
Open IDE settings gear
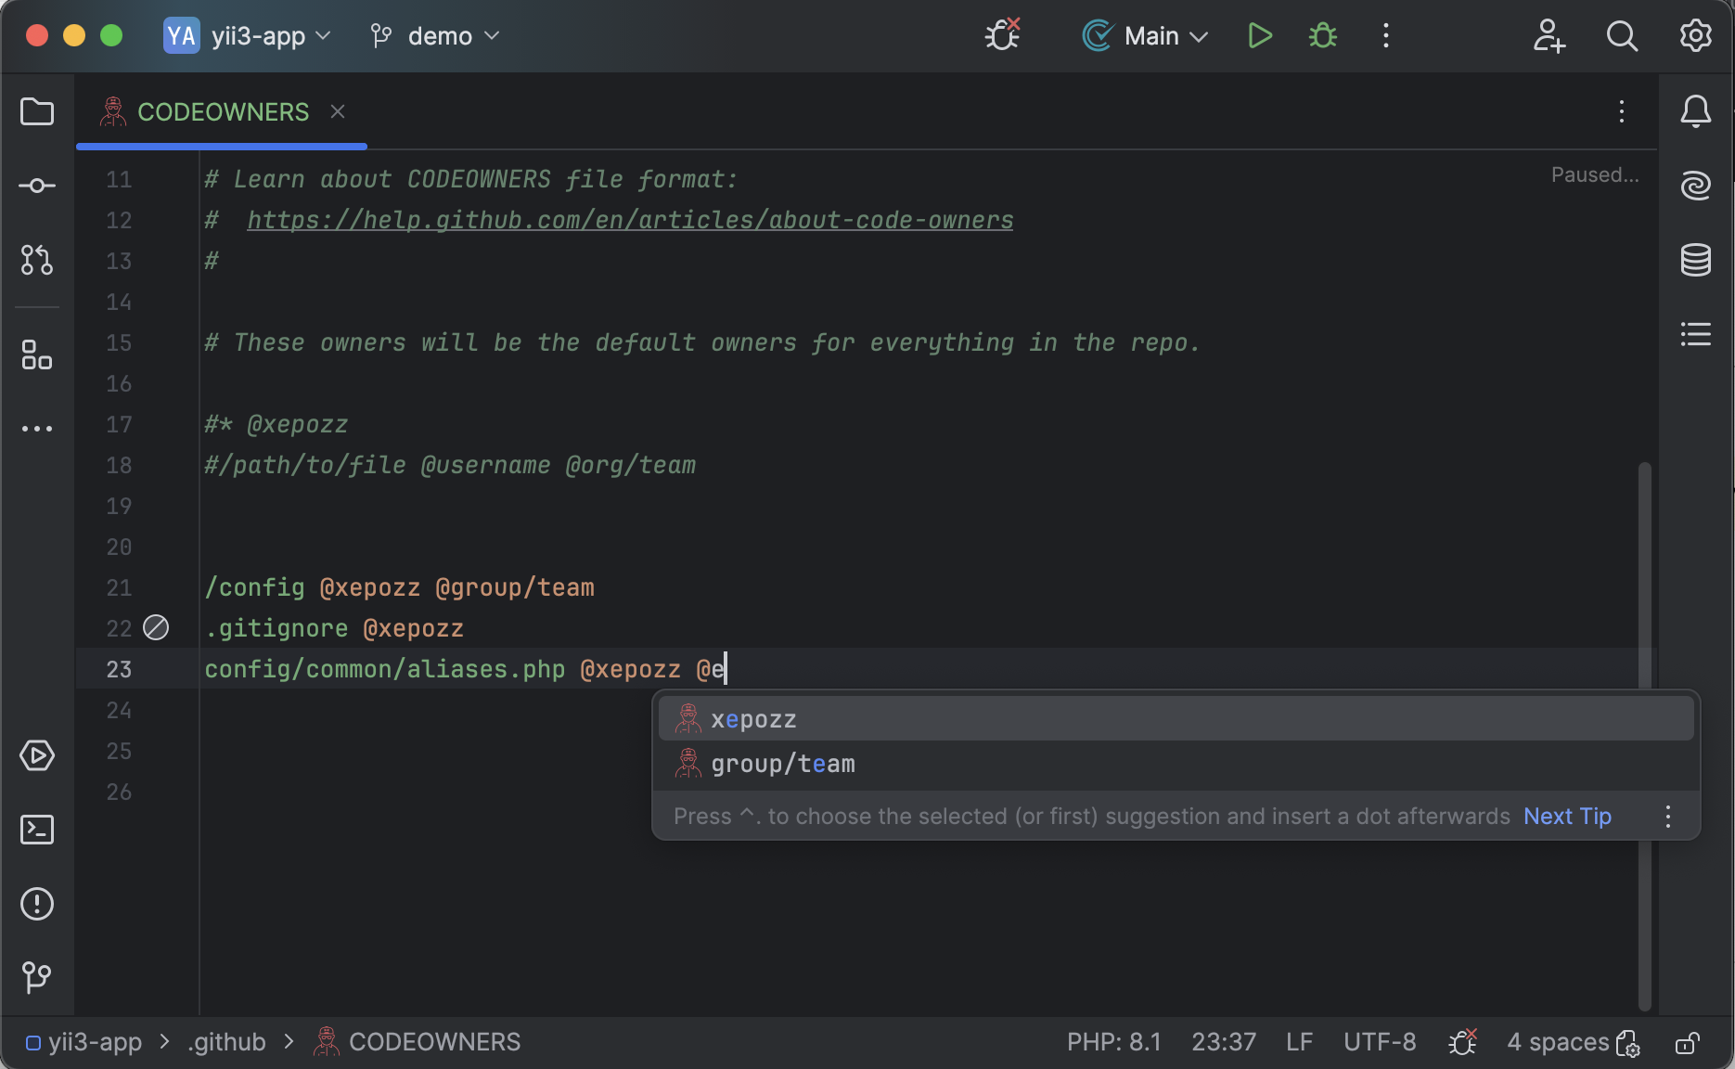click(x=1696, y=36)
